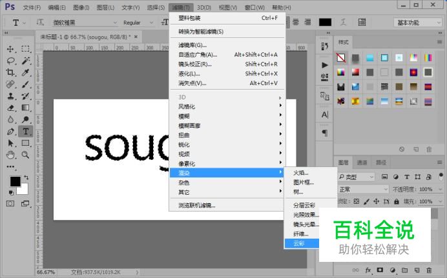Viewport: 447px width, 278px height.
Task: Toggle text orientation in options bar
Action: pos(40,22)
